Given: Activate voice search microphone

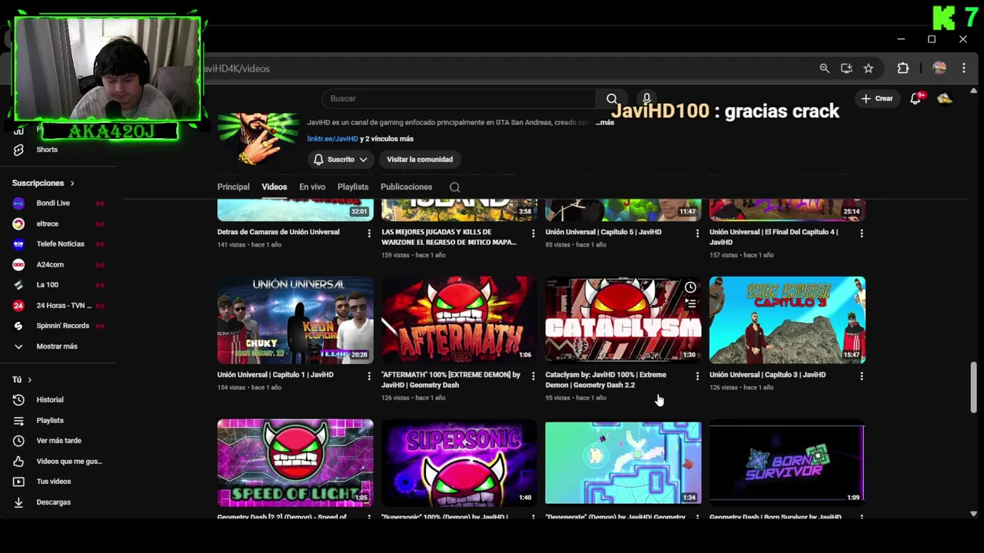Looking at the screenshot, I should pyautogui.click(x=647, y=98).
